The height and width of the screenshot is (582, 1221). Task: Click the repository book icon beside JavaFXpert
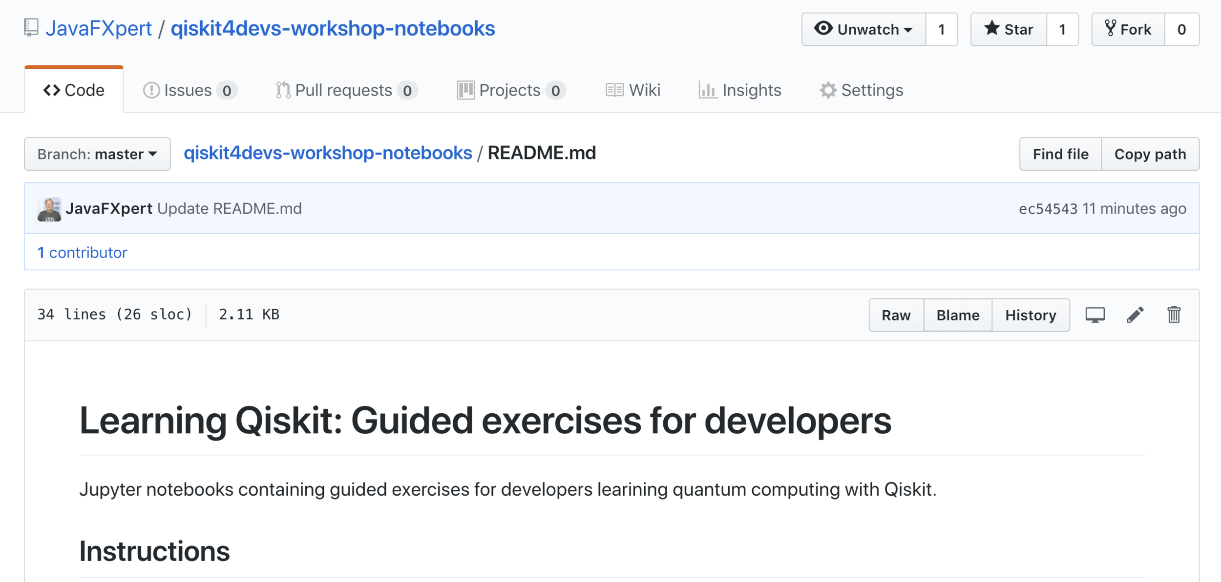[x=31, y=28]
